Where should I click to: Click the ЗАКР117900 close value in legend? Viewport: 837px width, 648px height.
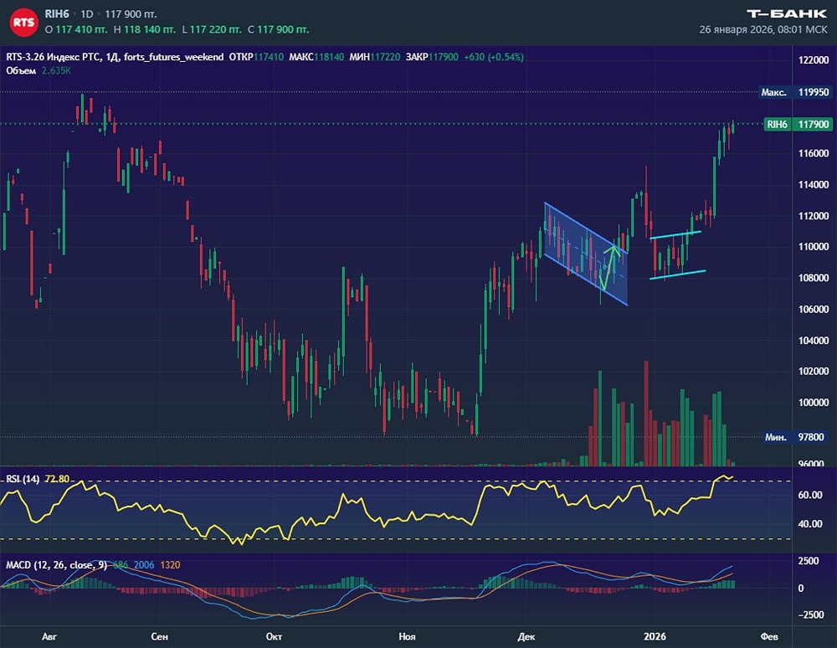coord(432,57)
